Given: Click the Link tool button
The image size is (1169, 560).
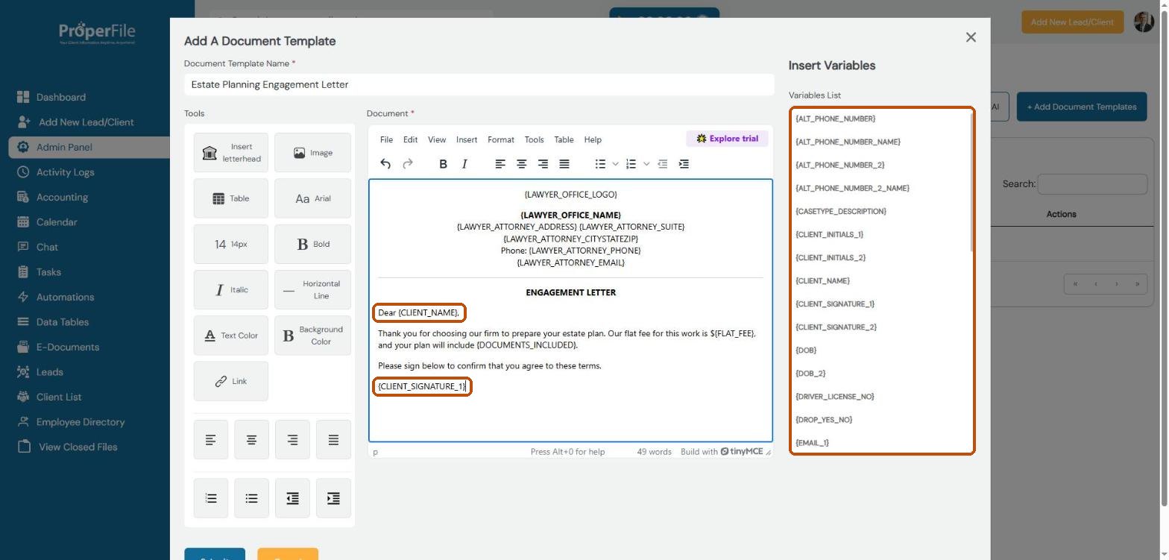Looking at the screenshot, I should [x=231, y=381].
